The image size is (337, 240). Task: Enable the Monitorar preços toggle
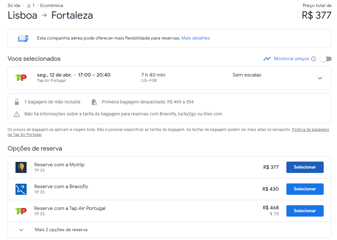tap(326, 59)
